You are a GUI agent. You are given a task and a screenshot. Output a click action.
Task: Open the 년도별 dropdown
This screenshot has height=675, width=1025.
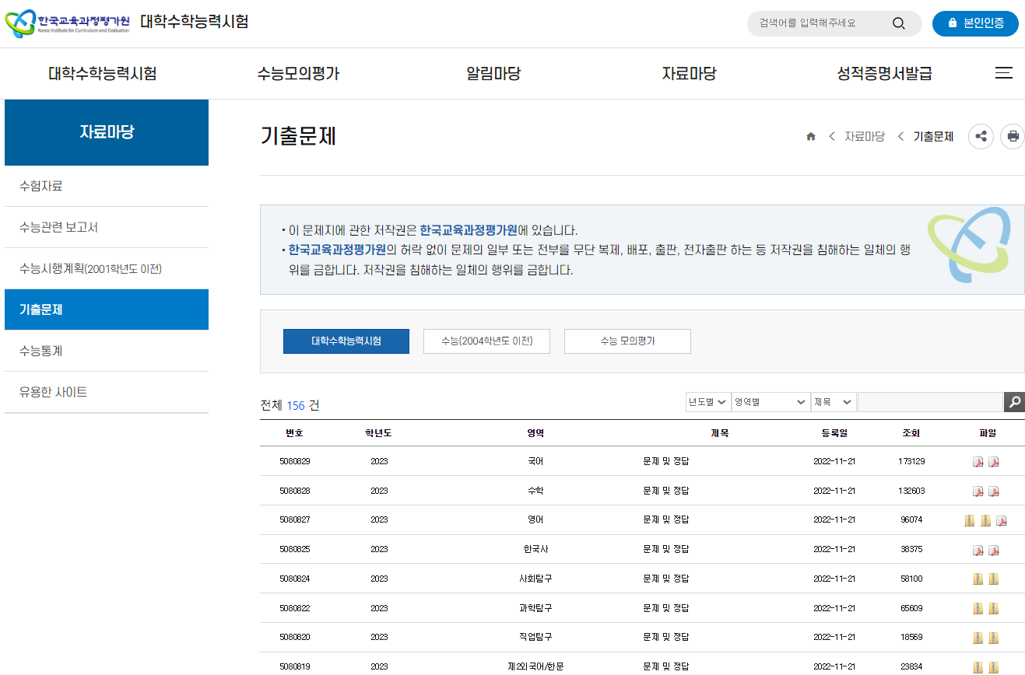(x=707, y=402)
